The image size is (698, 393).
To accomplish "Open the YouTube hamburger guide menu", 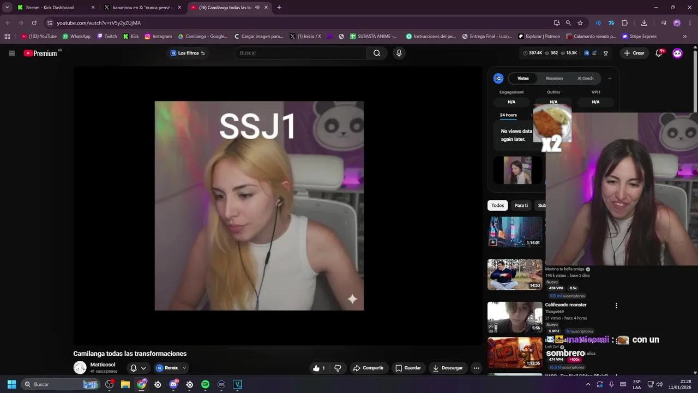I will pyautogui.click(x=11, y=53).
